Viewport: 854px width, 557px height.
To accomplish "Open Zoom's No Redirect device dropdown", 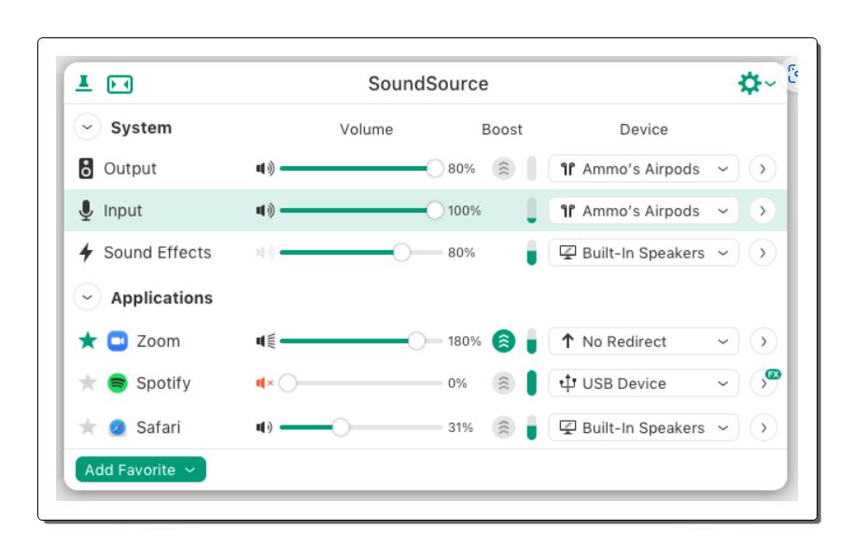I will point(643,341).
